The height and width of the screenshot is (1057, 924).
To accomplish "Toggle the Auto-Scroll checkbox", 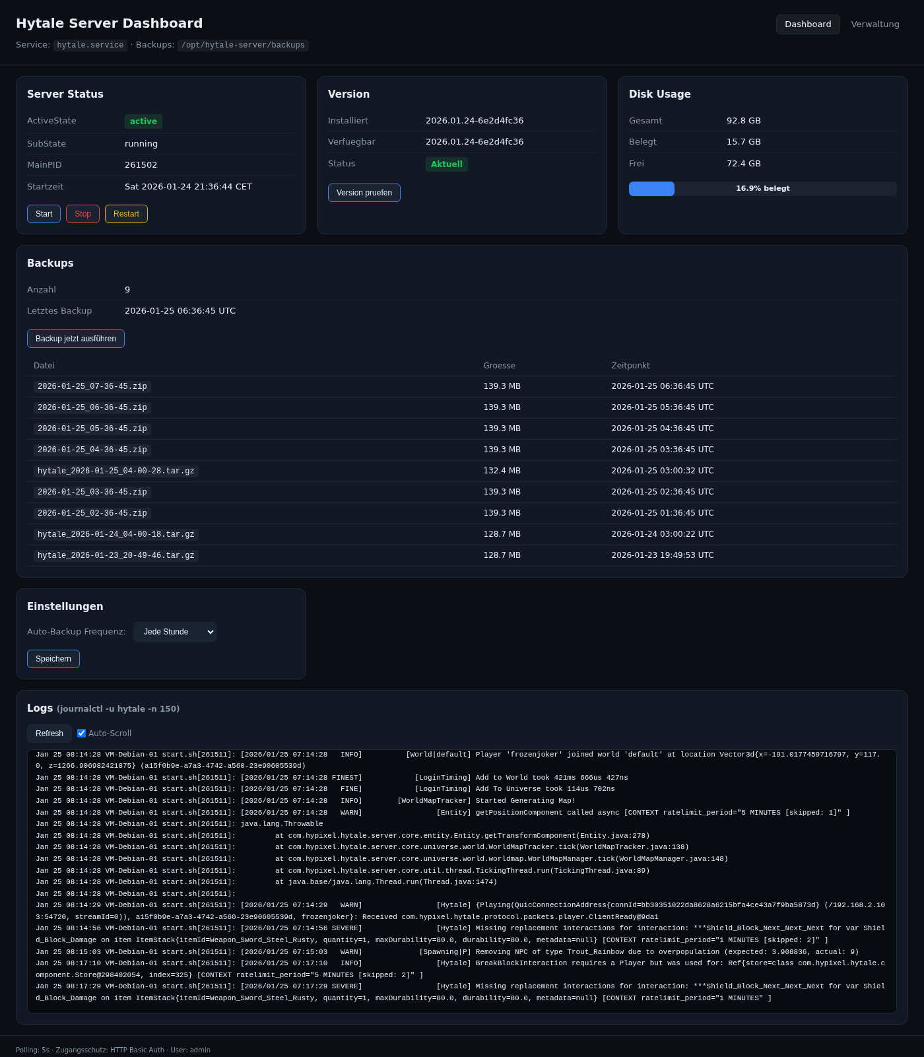I will click(82, 733).
